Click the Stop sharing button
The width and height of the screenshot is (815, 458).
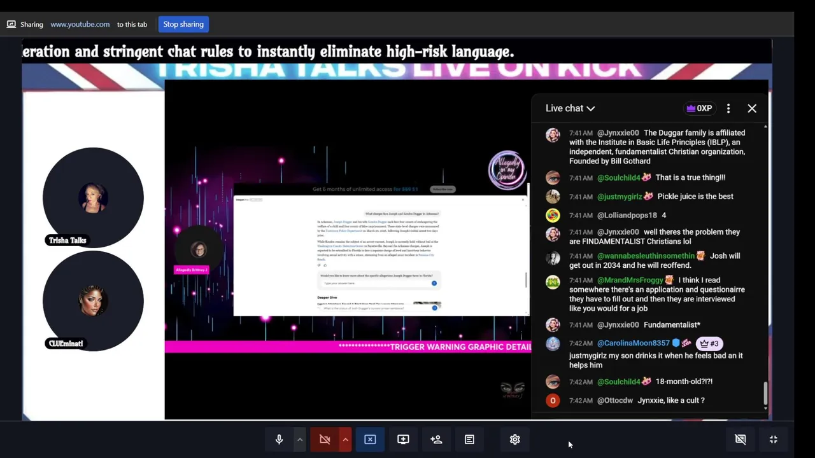click(x=183, y=24)
